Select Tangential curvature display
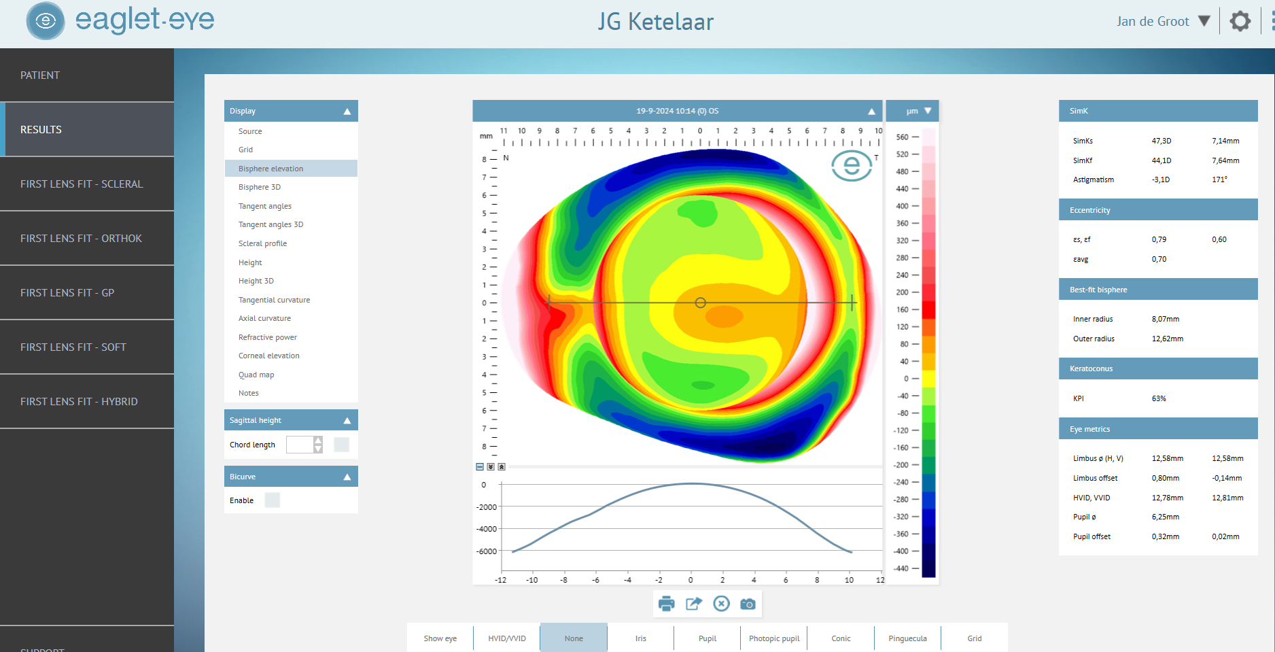The width and height of the screenshot is (1275, 652). click(x=274, y=299)
